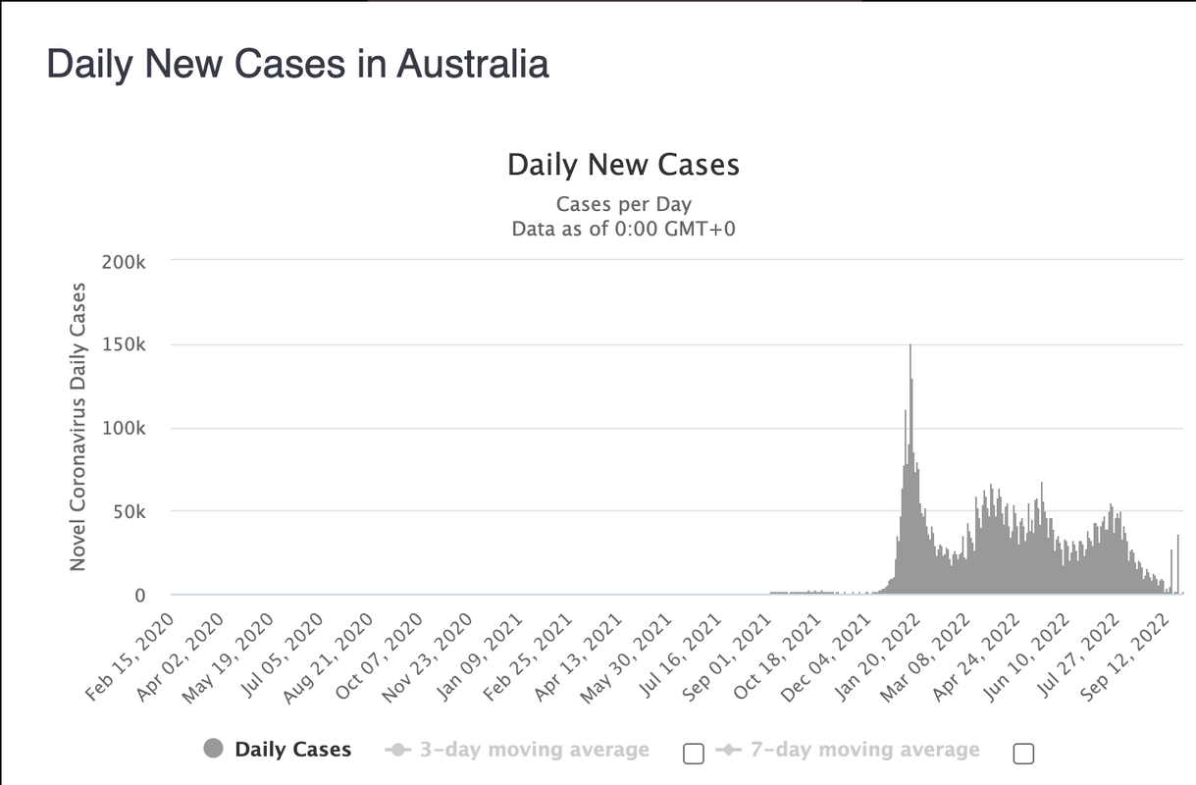
Task: Toggle the Daily Cases legend label
Action: (x=292, y=750)
